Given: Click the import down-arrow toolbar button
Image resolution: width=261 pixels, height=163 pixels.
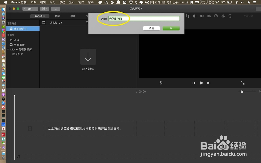Looking at the screenshot, I should click(x=56, y=9).
